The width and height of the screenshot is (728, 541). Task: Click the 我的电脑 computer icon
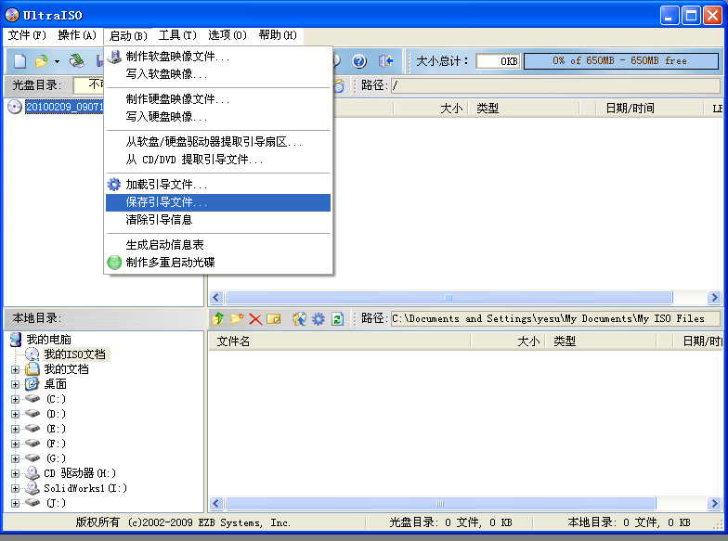(16, 340)
